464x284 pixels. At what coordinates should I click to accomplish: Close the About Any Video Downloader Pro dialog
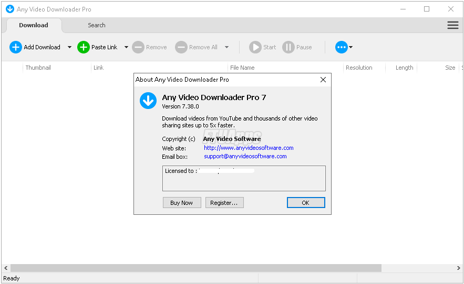click(x=323, y=80)
